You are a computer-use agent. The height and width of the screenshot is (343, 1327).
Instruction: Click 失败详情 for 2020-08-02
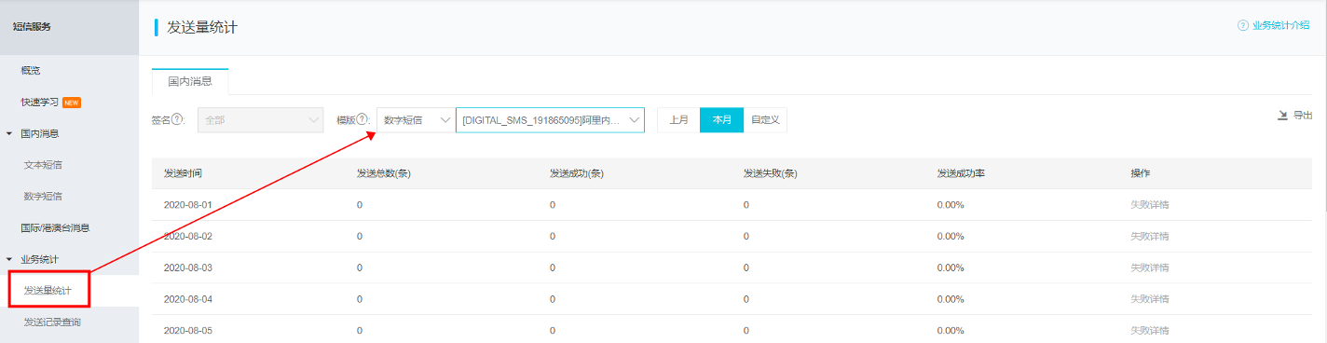pyautogui.click(x=1149, y=236)
